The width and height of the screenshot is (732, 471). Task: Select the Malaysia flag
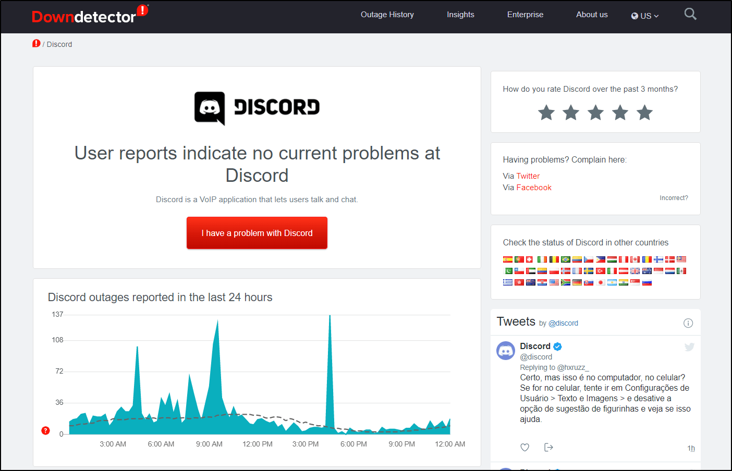click(x=681, y=259)
